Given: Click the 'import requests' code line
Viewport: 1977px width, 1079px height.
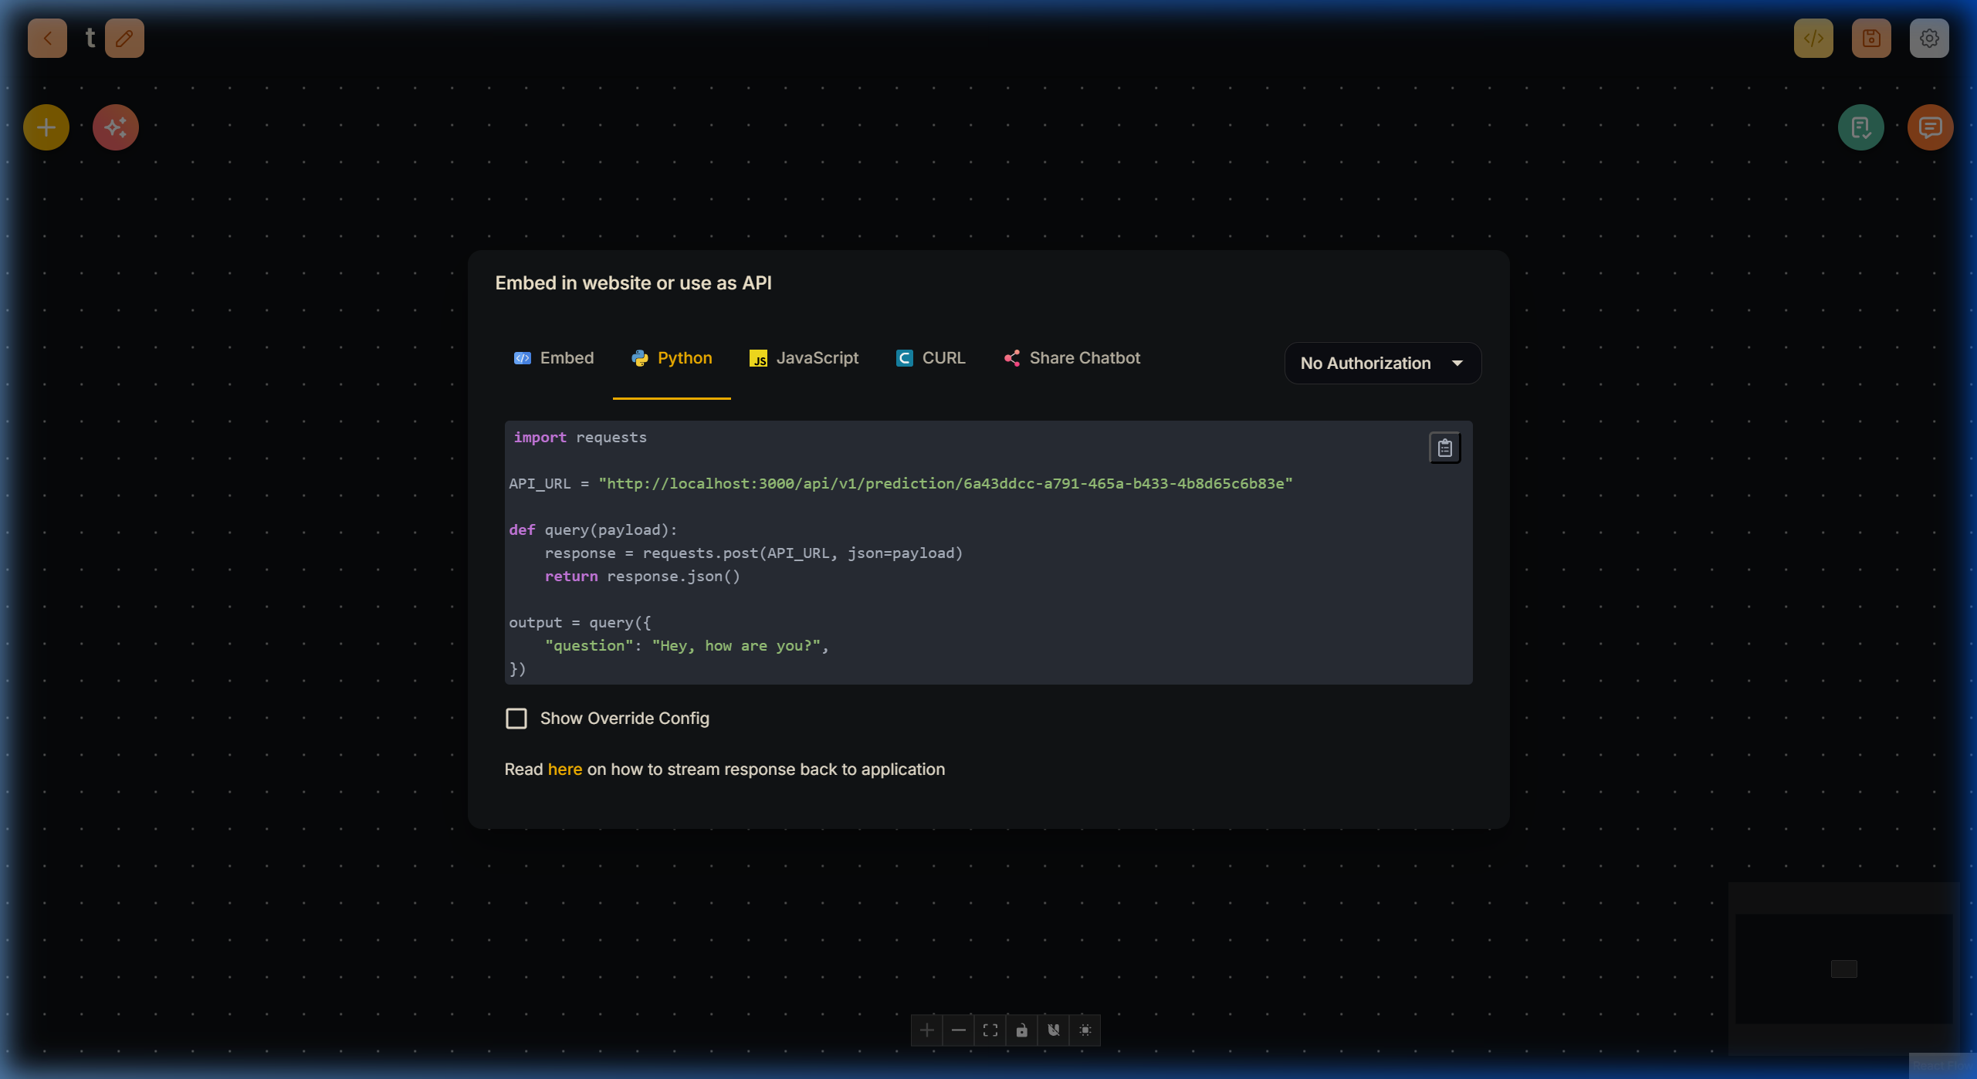Looking at the screenshot, I should (581, 438).
